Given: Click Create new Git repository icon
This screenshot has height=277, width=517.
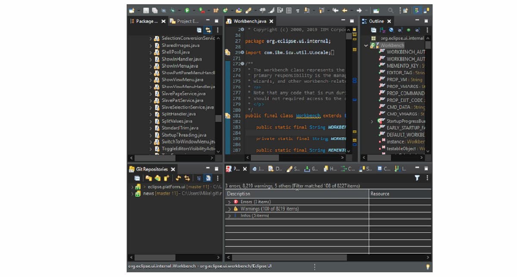Looking at the screenshot, I should coord(166,178).
